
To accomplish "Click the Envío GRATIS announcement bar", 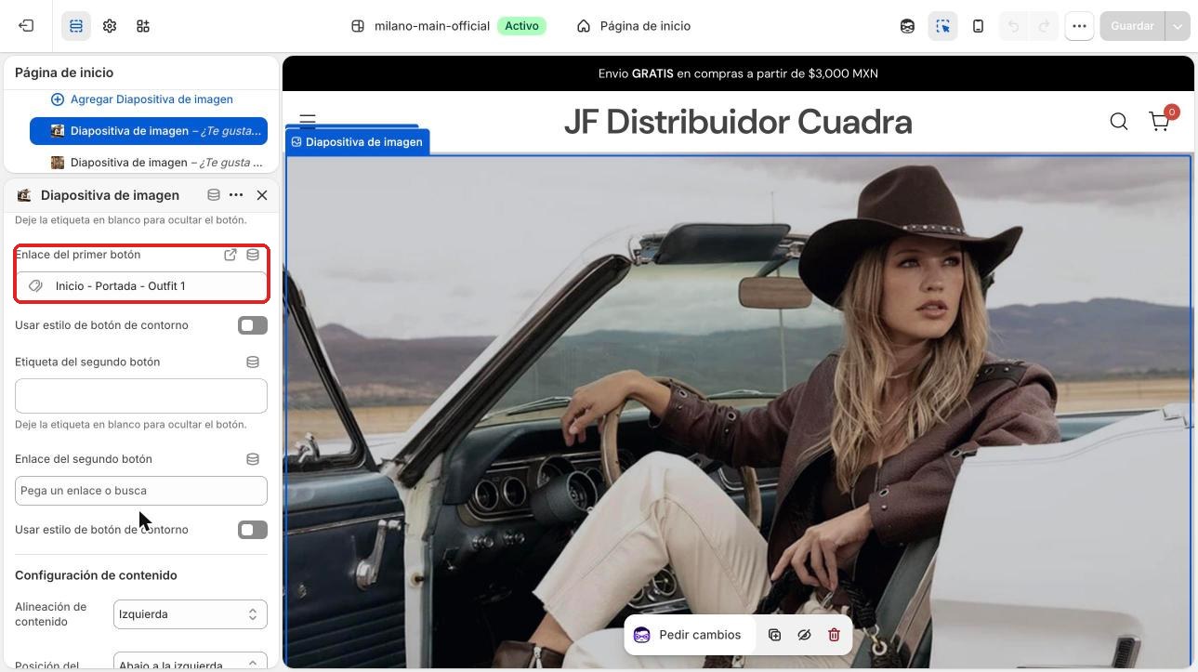I will (x=738, y=73).
